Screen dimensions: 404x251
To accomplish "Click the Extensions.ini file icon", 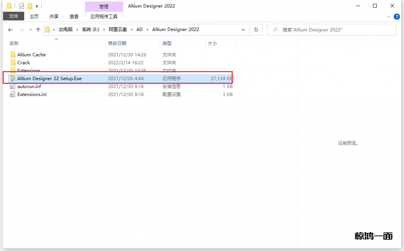I will (13, 94).
